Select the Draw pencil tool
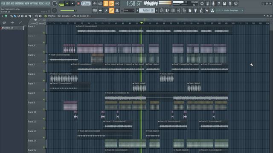 (x=12, y=16)
